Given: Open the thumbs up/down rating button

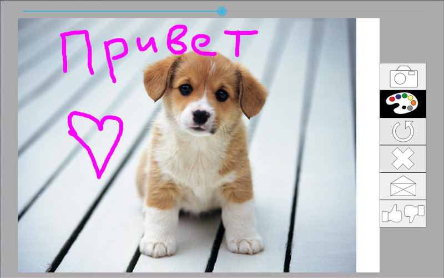Looking at the screenshot, I should click(403, 214).
